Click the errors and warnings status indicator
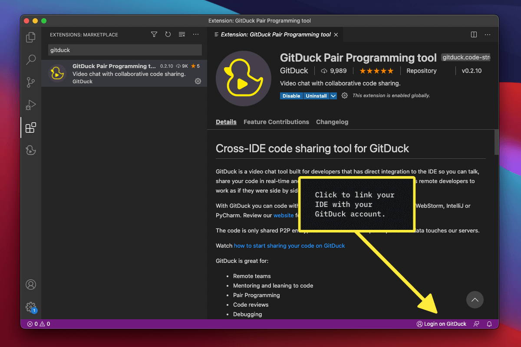 pyautogui.click(x=39, y=324)
